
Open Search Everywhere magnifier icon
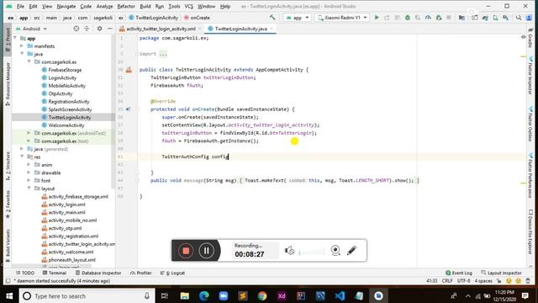pos(519,18)
